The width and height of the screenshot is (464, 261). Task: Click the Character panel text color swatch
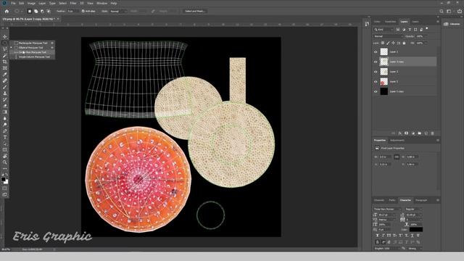(416, 230)
